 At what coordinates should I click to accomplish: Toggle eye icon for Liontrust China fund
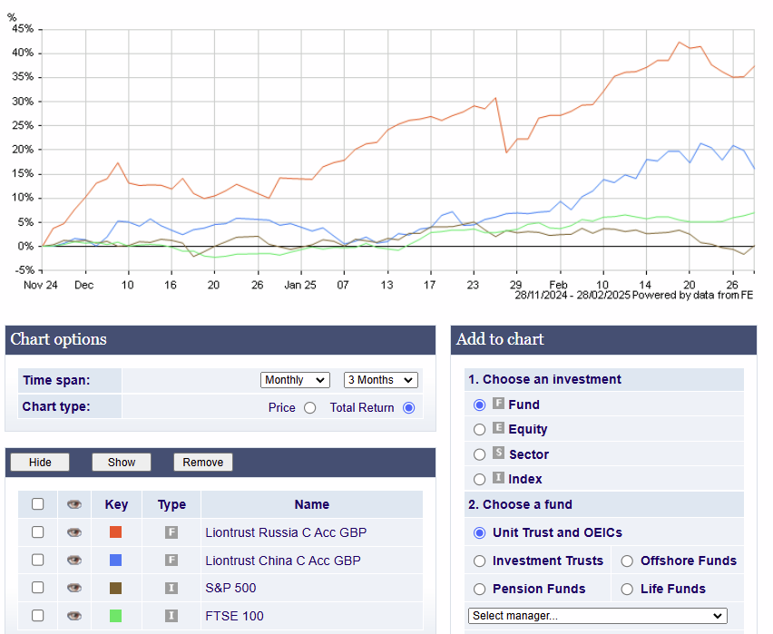(x=74, y=561)
